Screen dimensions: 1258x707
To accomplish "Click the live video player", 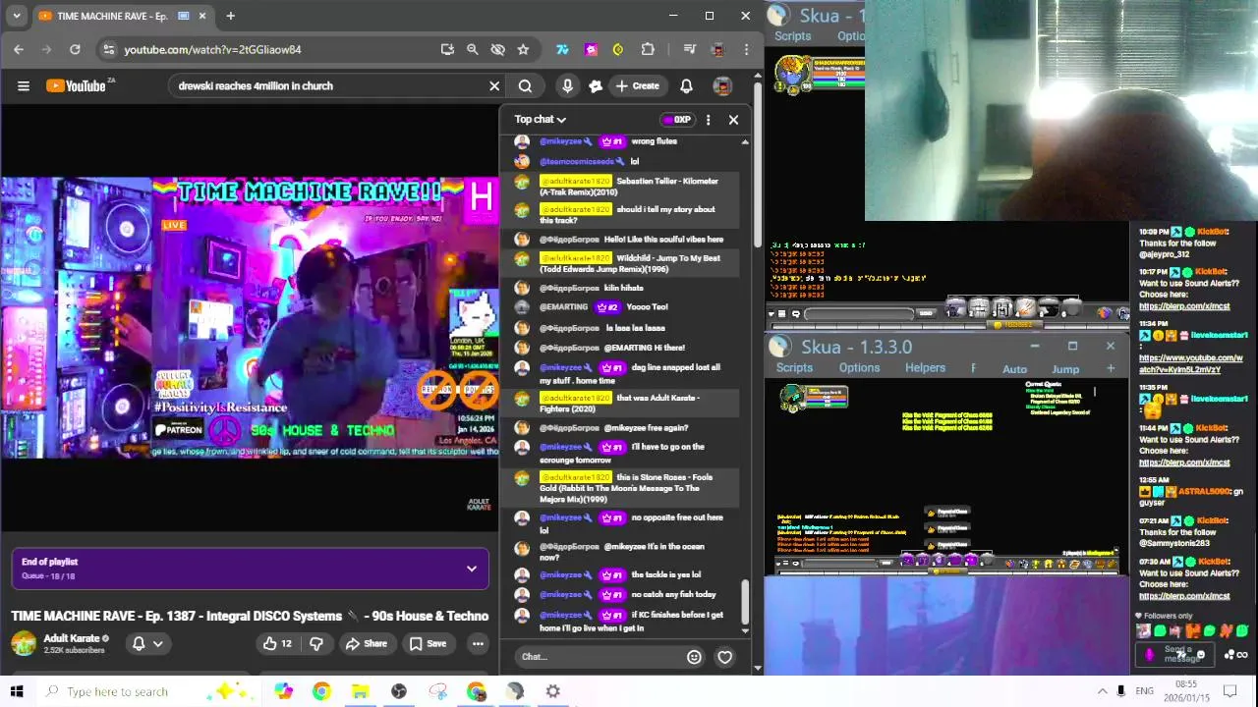I will pos(250,317).
